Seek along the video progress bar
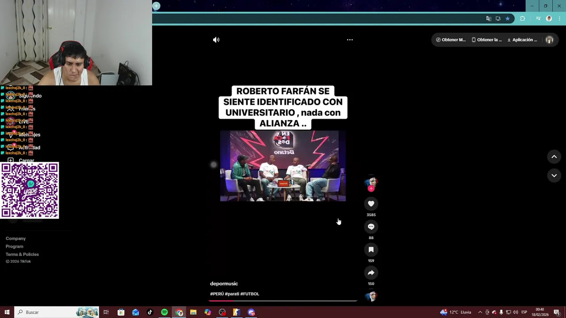 pyautogui.click(x=283, y=301)
